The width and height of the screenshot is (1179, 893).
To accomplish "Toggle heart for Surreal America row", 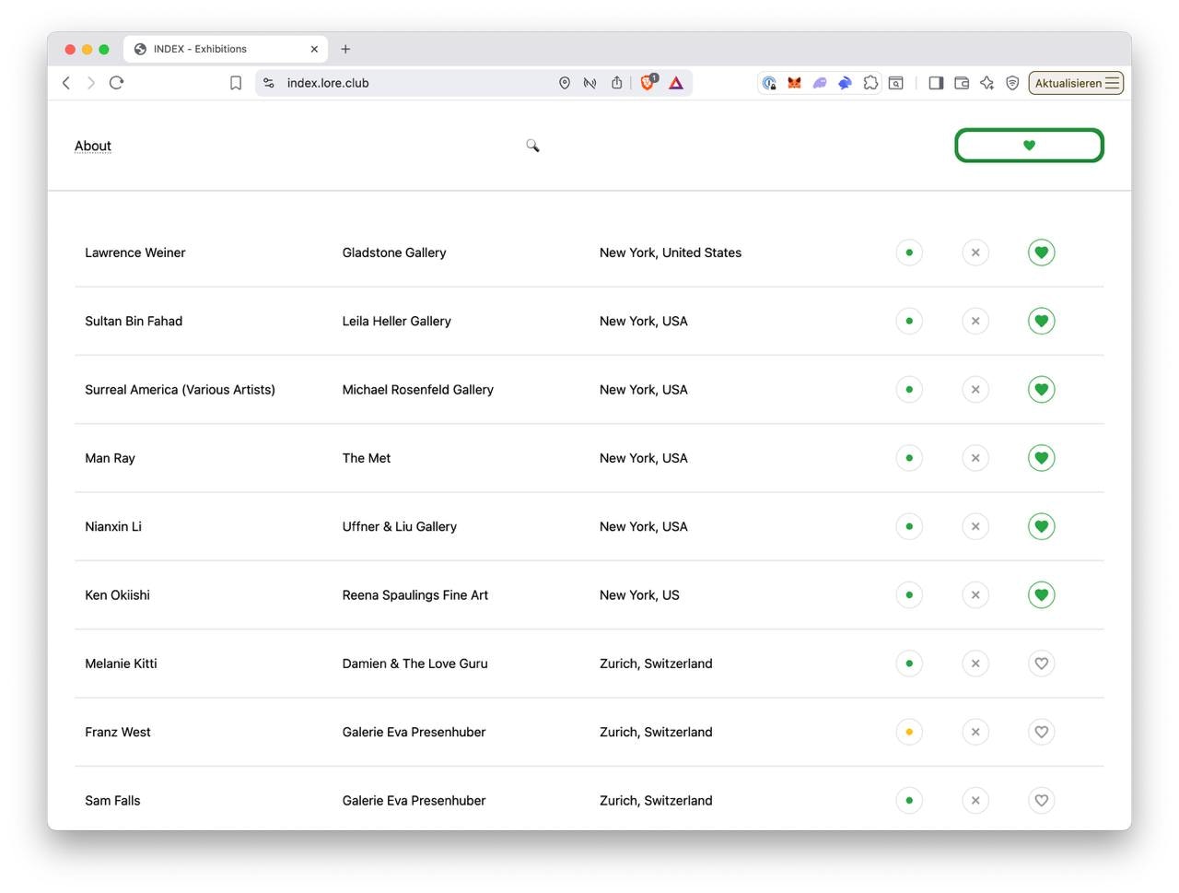I will pos(1042,390).
